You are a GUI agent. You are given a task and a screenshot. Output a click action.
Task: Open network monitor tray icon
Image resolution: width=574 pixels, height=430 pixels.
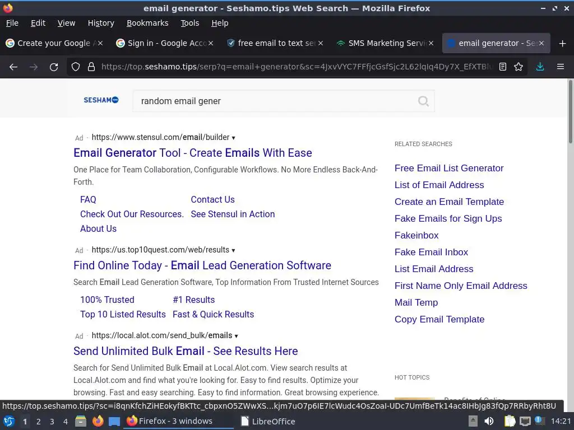525,421
